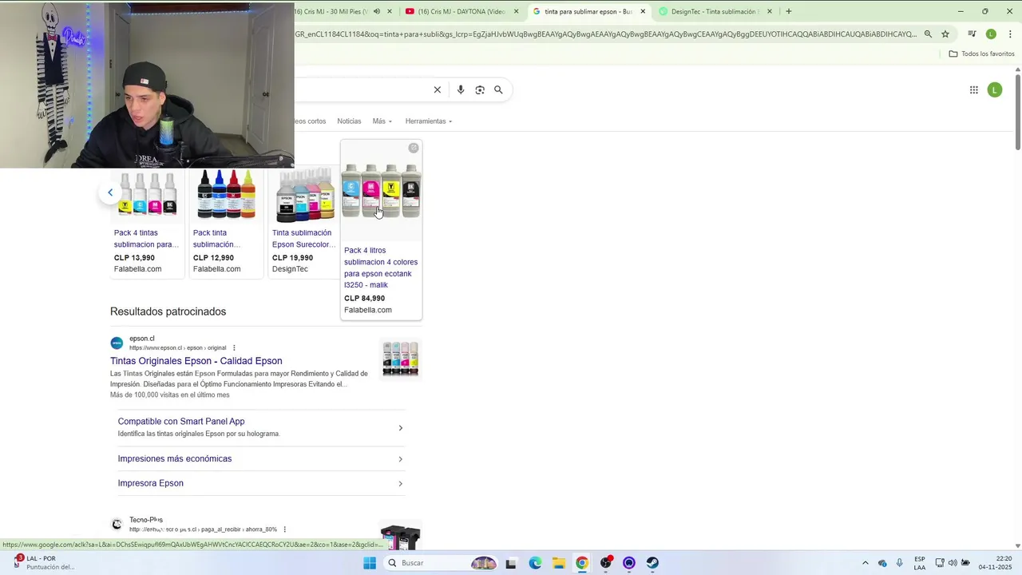The image size is (1022, 575).
Task: Open options for the epson.cl sponsored result
Action: [x=234, y=348]
